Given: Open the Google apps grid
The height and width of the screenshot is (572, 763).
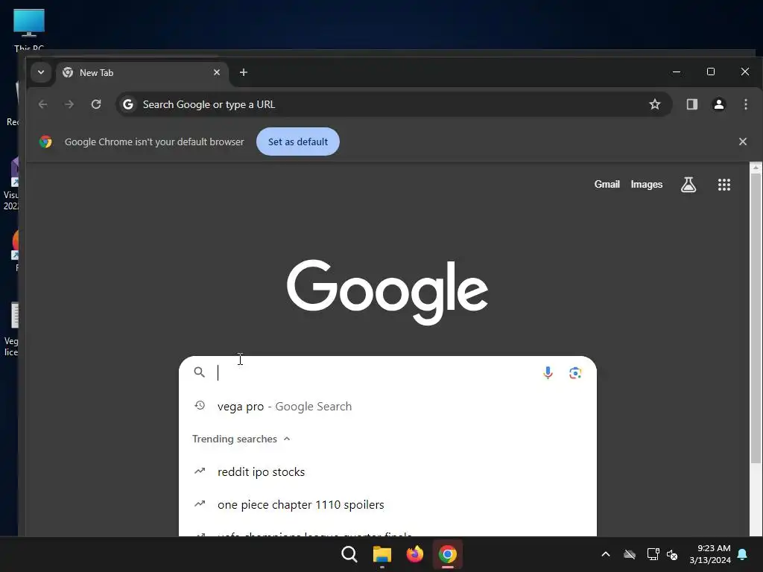Looking at the screenshot, I should point(724,185).
